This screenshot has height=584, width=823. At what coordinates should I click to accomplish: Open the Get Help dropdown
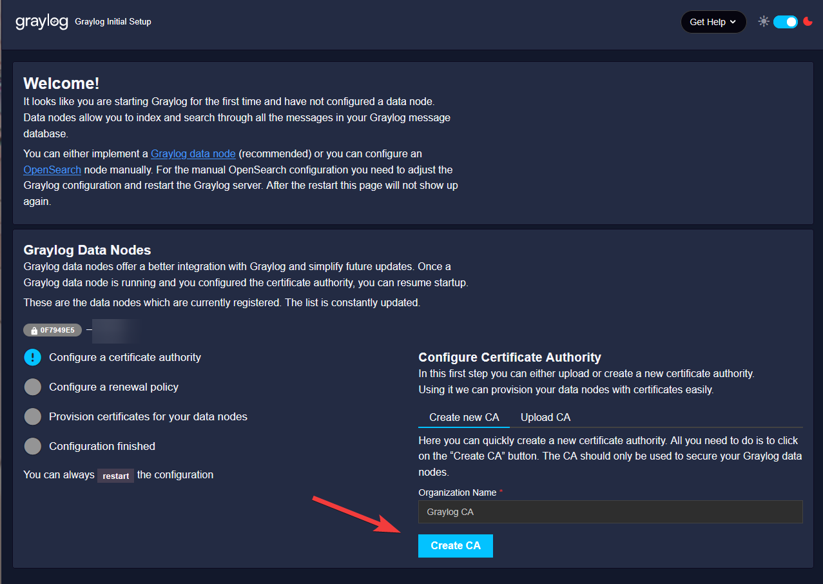tap(713, 22)
